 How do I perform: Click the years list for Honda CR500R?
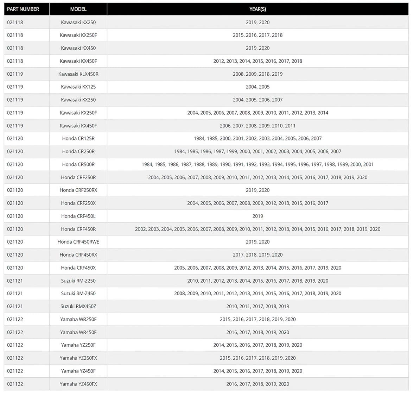(258, 164)
